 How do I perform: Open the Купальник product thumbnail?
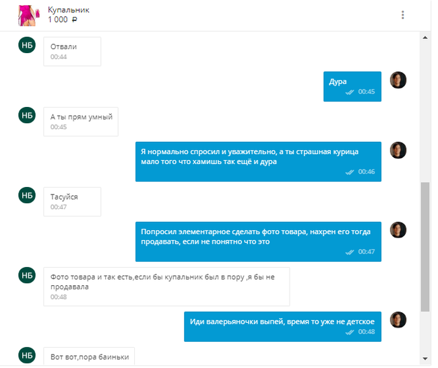[28, 14]
